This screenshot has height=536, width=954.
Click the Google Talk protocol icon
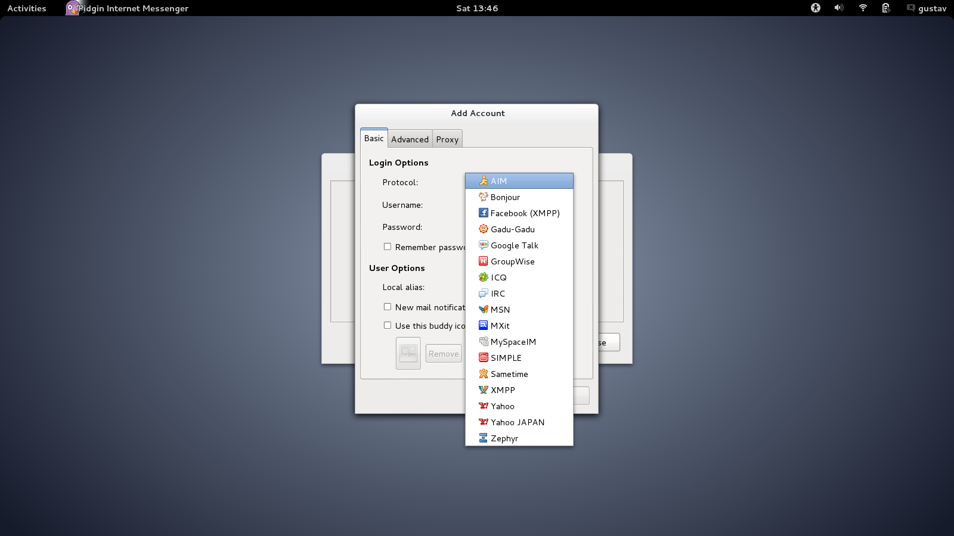[484, 245]
